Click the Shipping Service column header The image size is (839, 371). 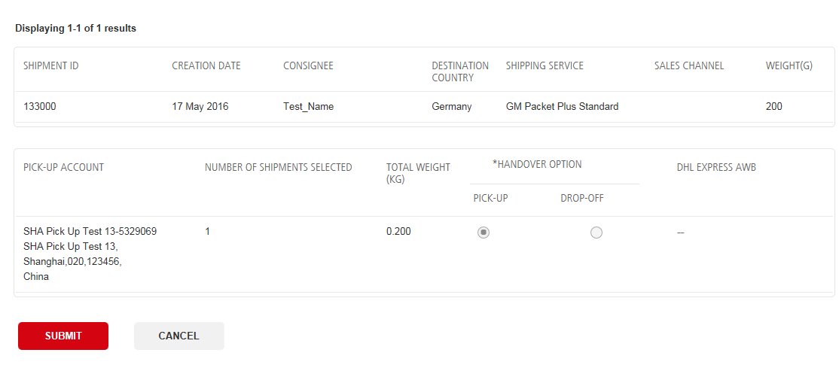545,66
